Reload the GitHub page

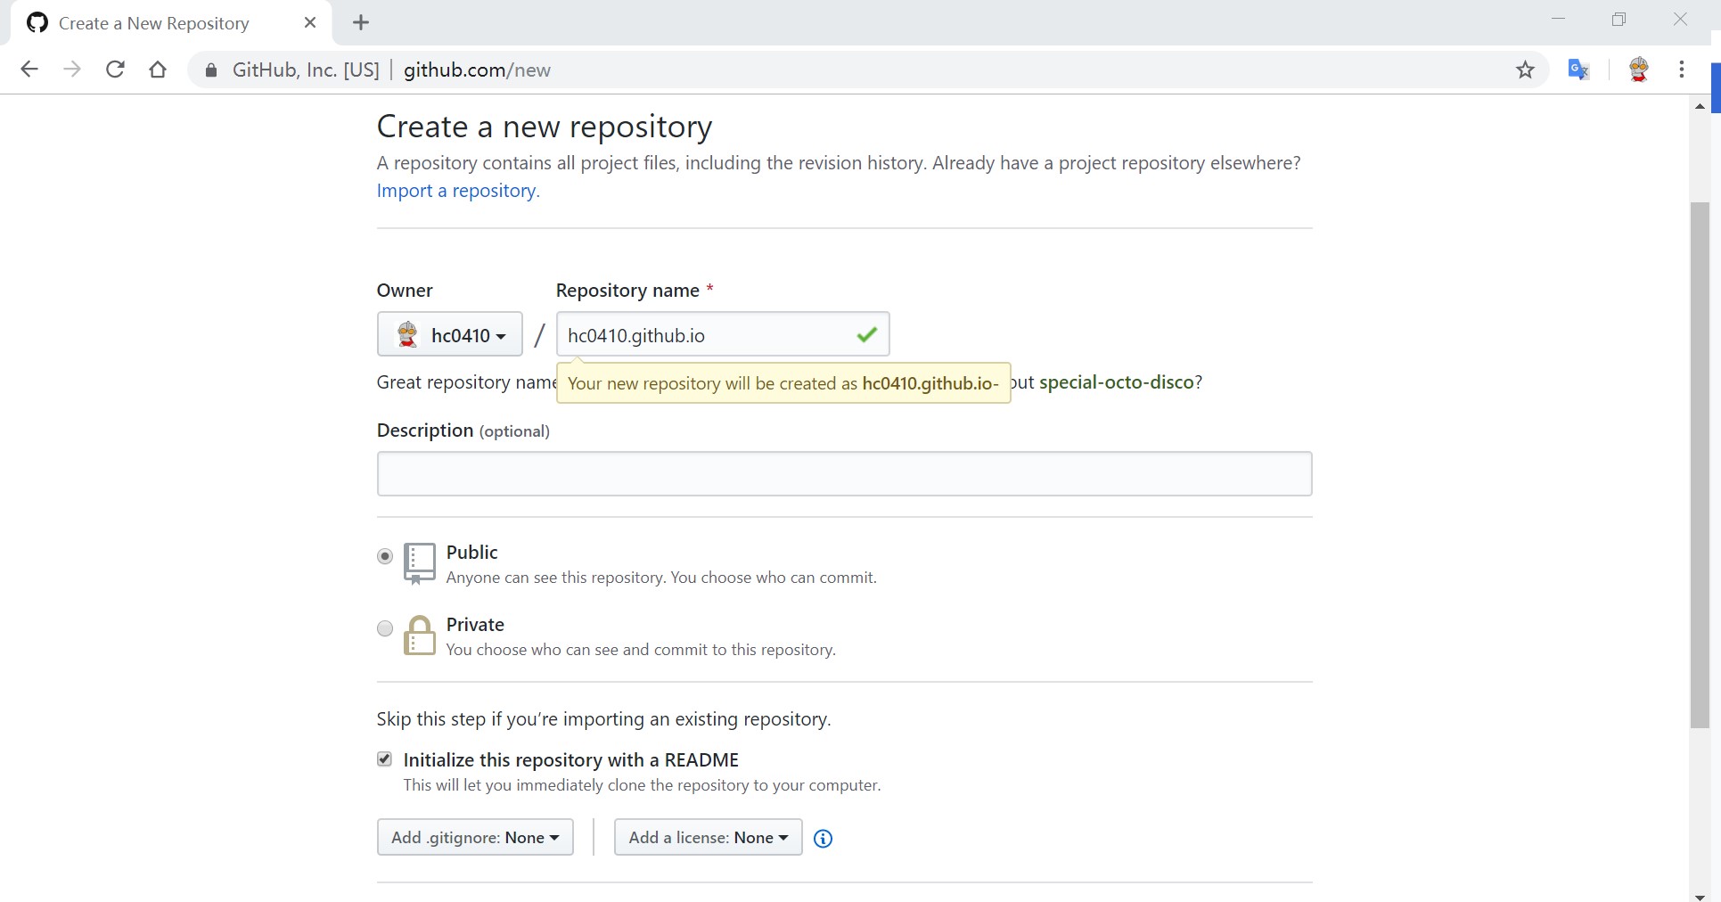[x=115, y=70]
